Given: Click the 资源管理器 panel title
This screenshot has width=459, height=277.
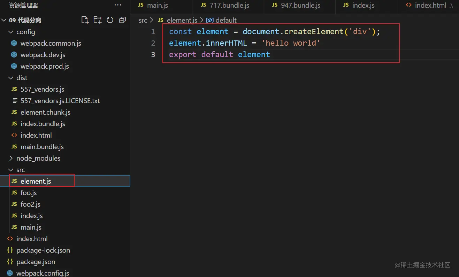Looking at the screenshot, I should pyautogui.click(x=24, y=5).
